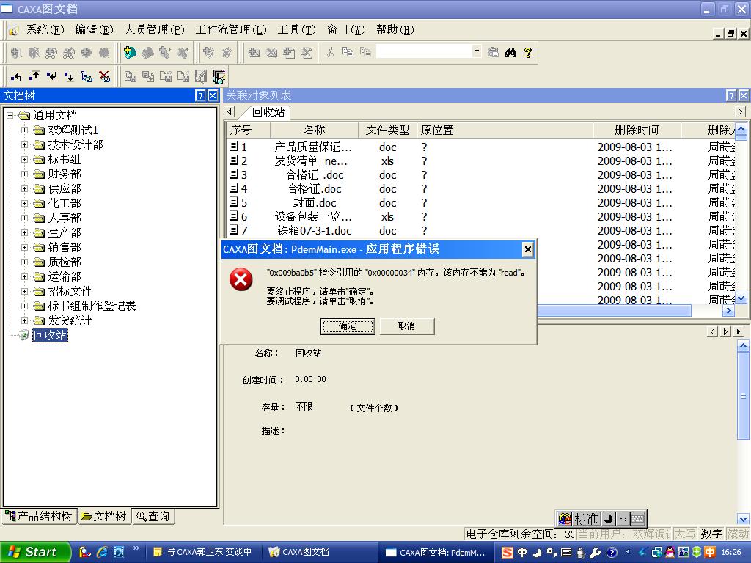The image size is (751, 563).
Task: Click the wrench tool icon in taskbar
Action: point(596,553)
